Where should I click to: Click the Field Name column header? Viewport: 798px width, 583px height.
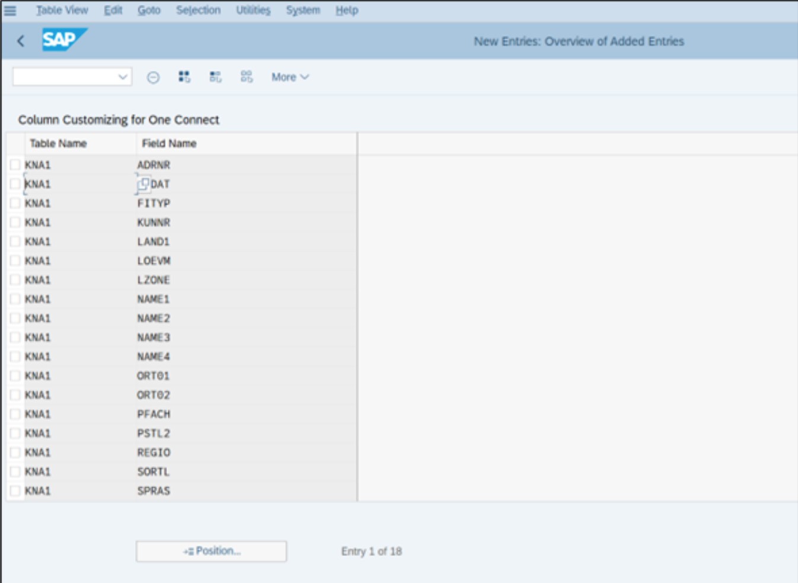pyautogui.click(x=169, y=143)
